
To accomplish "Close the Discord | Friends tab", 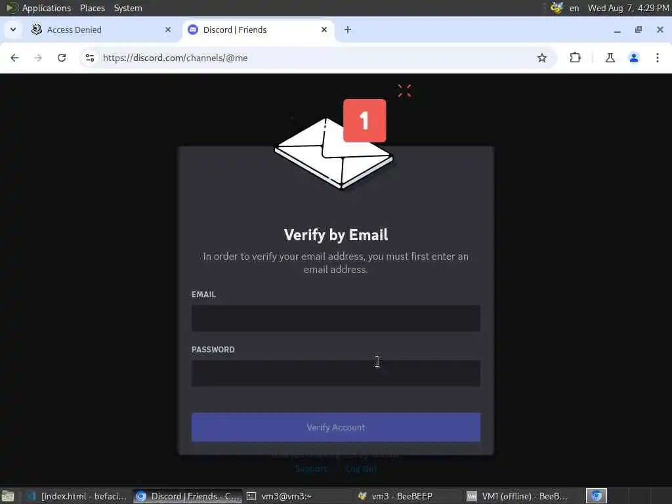I will click(x=324, y=30).
